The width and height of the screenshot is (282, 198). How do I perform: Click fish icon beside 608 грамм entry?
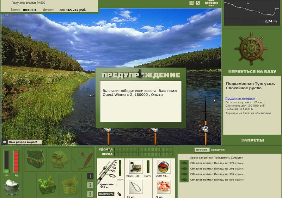pos(184,180)
